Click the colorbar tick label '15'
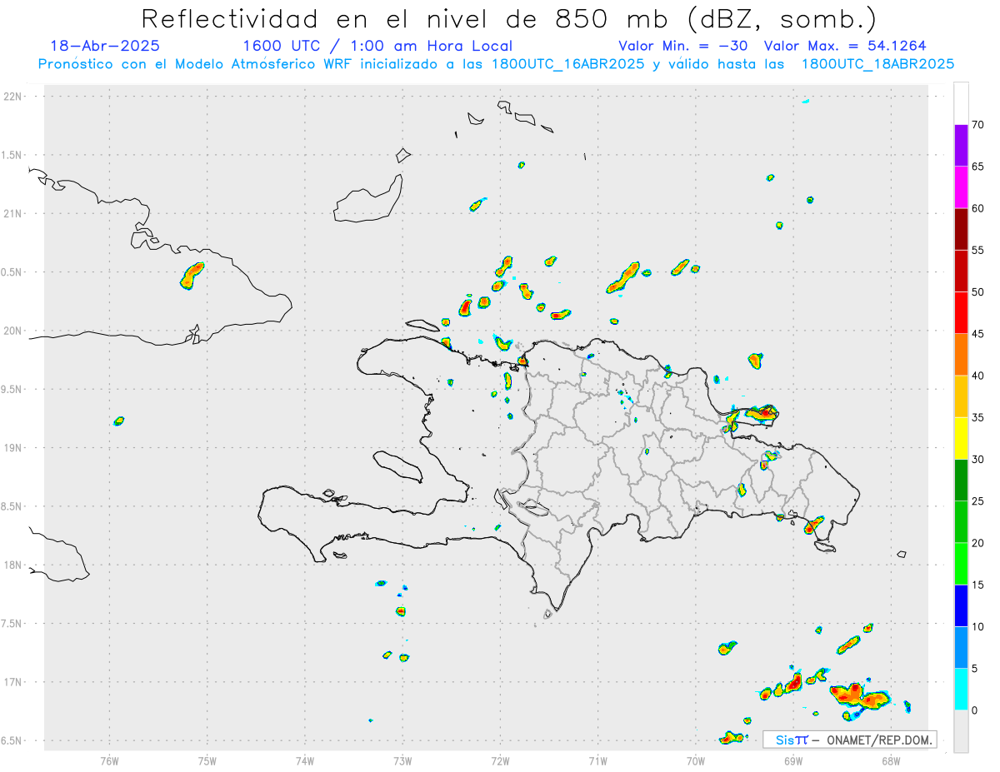The image size is (1000, 772). [x=978, y=585]
